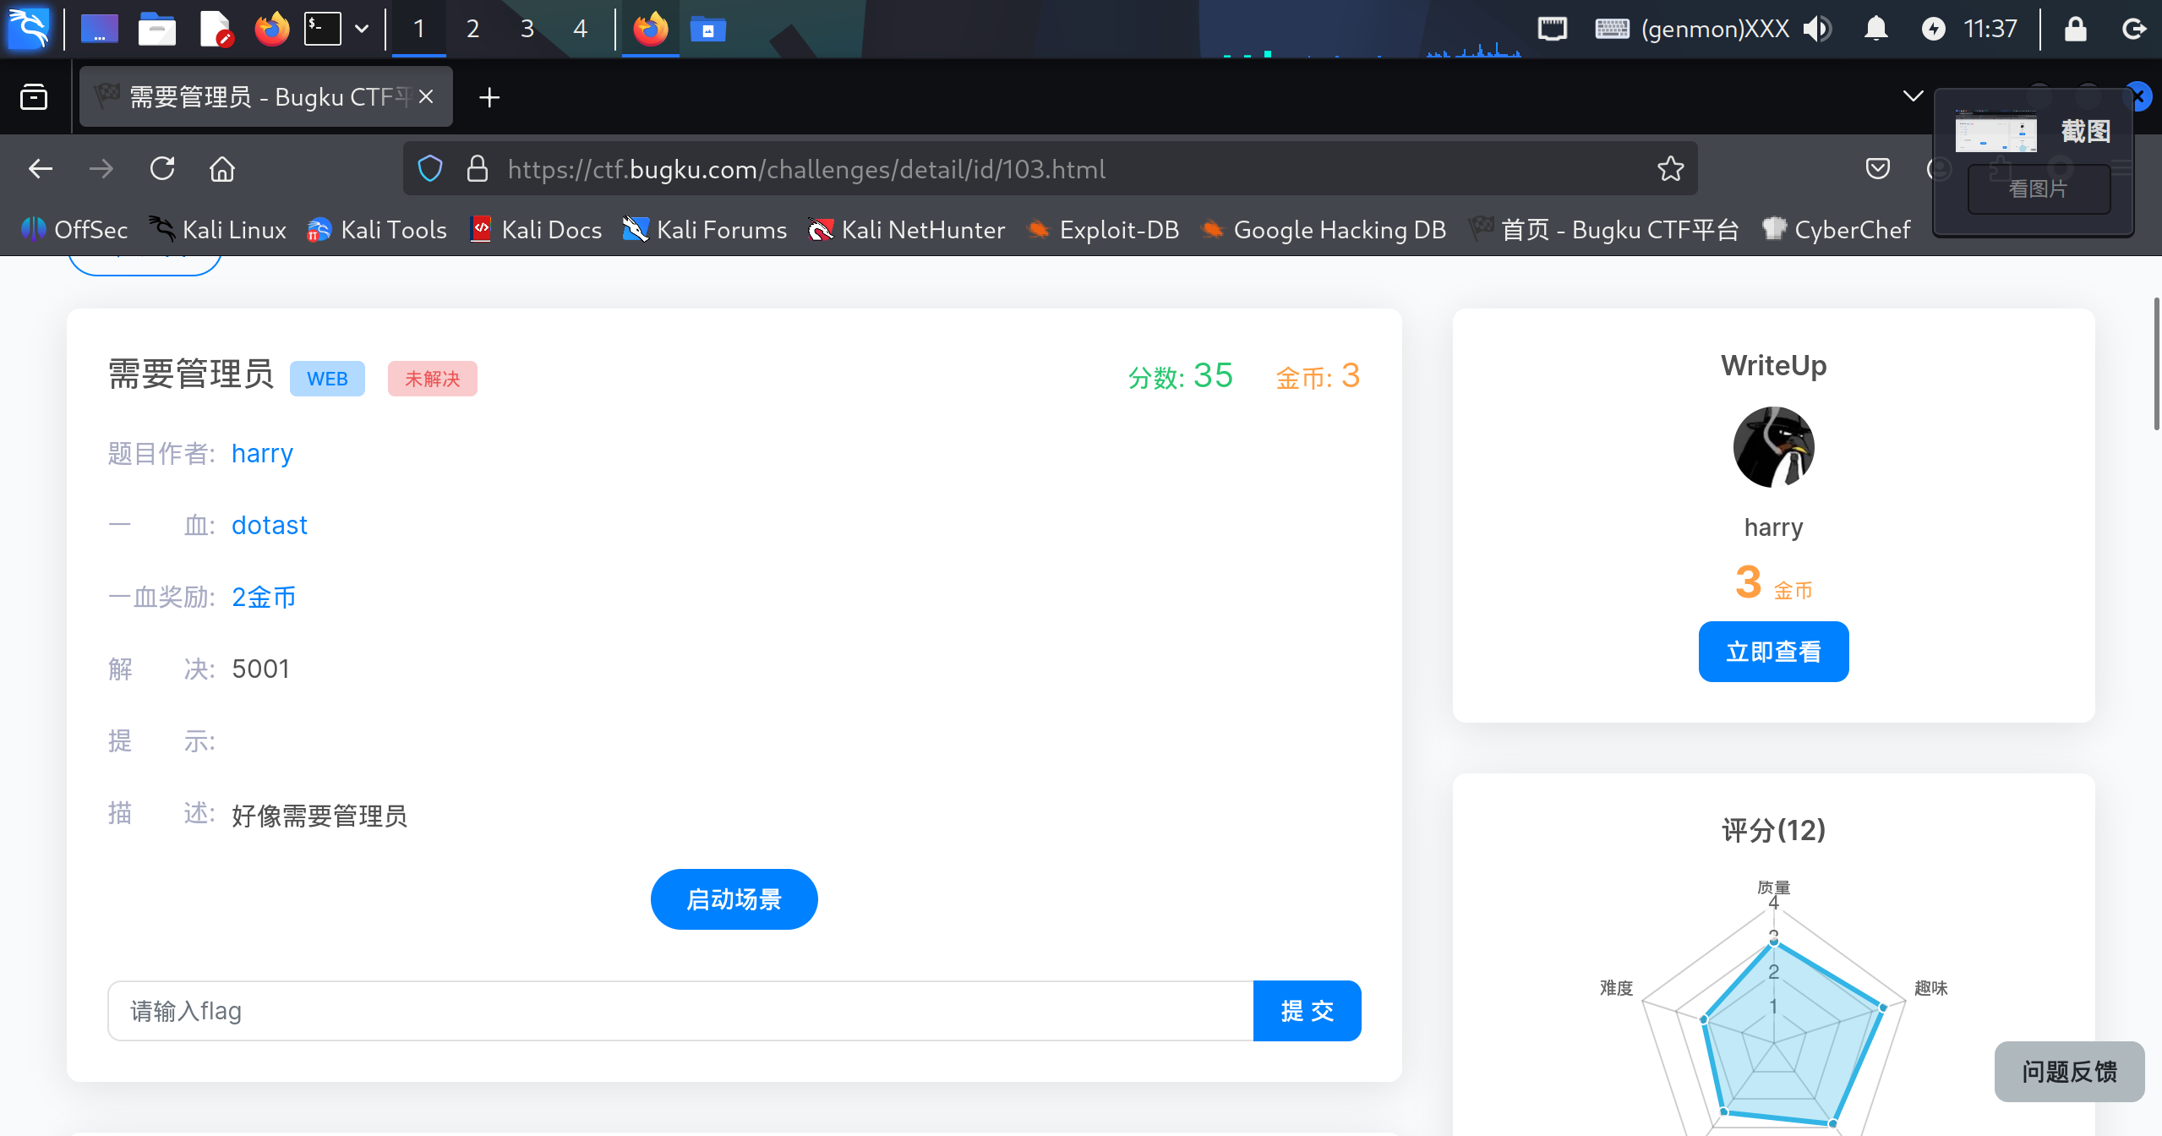2162x1136 pixels.
Task: Switch to workspace 2
Action: 472,29
